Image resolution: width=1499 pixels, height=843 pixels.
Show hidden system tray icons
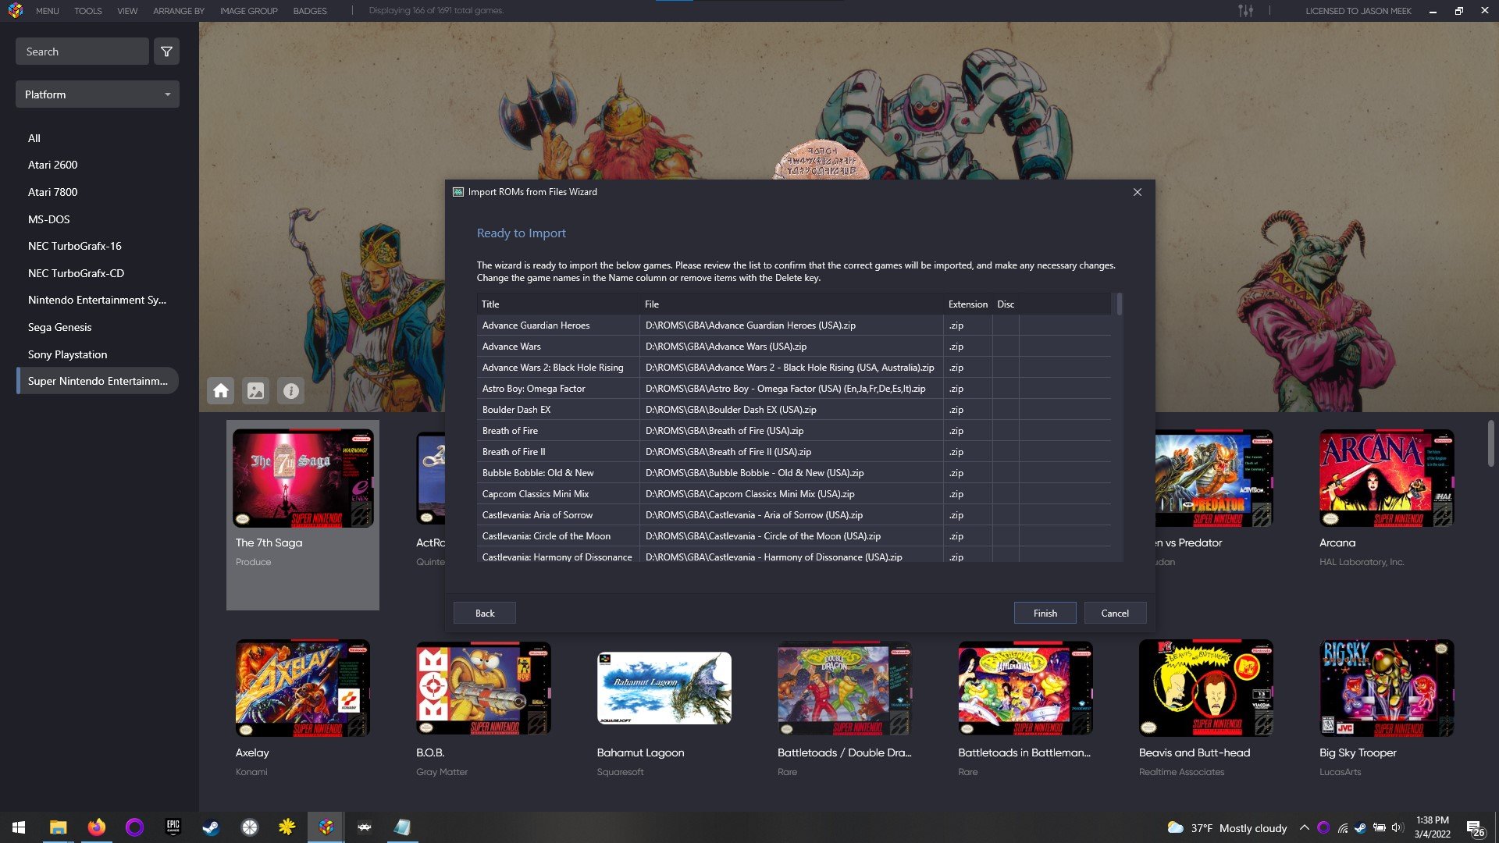coord(1304,828)
